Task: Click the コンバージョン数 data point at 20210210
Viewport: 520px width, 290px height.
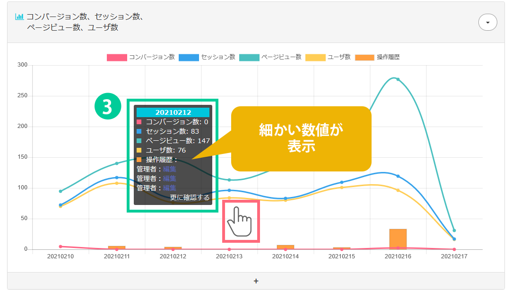Action: point(61,247)
